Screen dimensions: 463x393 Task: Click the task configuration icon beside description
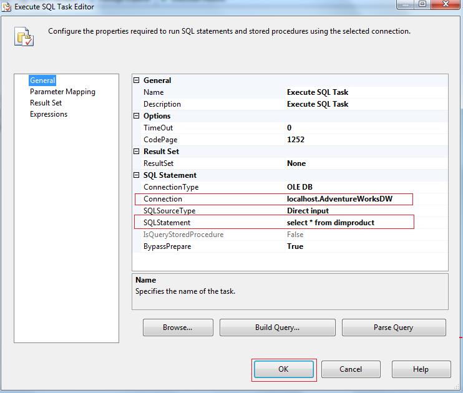click(24, 37)
